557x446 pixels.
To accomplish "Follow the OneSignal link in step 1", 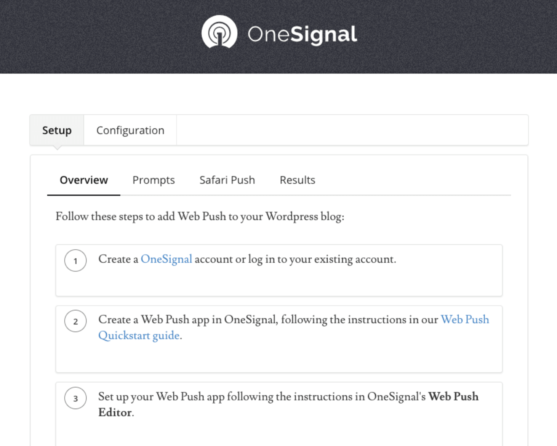I will [166, 259].
